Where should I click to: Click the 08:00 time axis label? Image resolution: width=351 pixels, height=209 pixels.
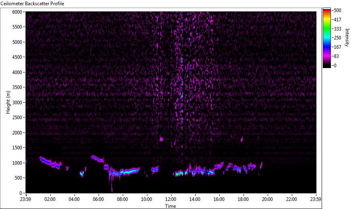(122, 199)
